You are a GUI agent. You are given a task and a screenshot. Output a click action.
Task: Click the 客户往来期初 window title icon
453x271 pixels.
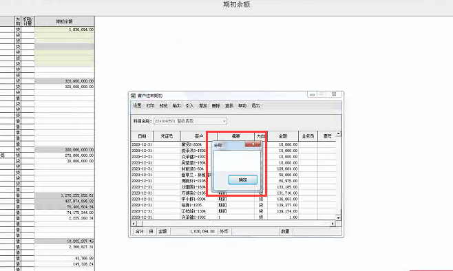coord(133,96)
